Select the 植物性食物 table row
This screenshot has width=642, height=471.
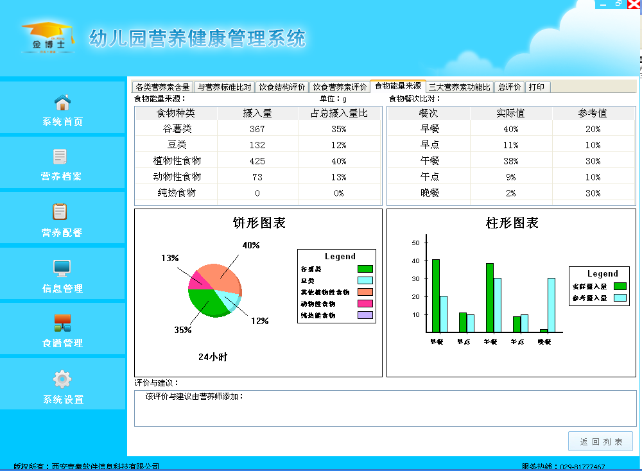click(257, 161)
